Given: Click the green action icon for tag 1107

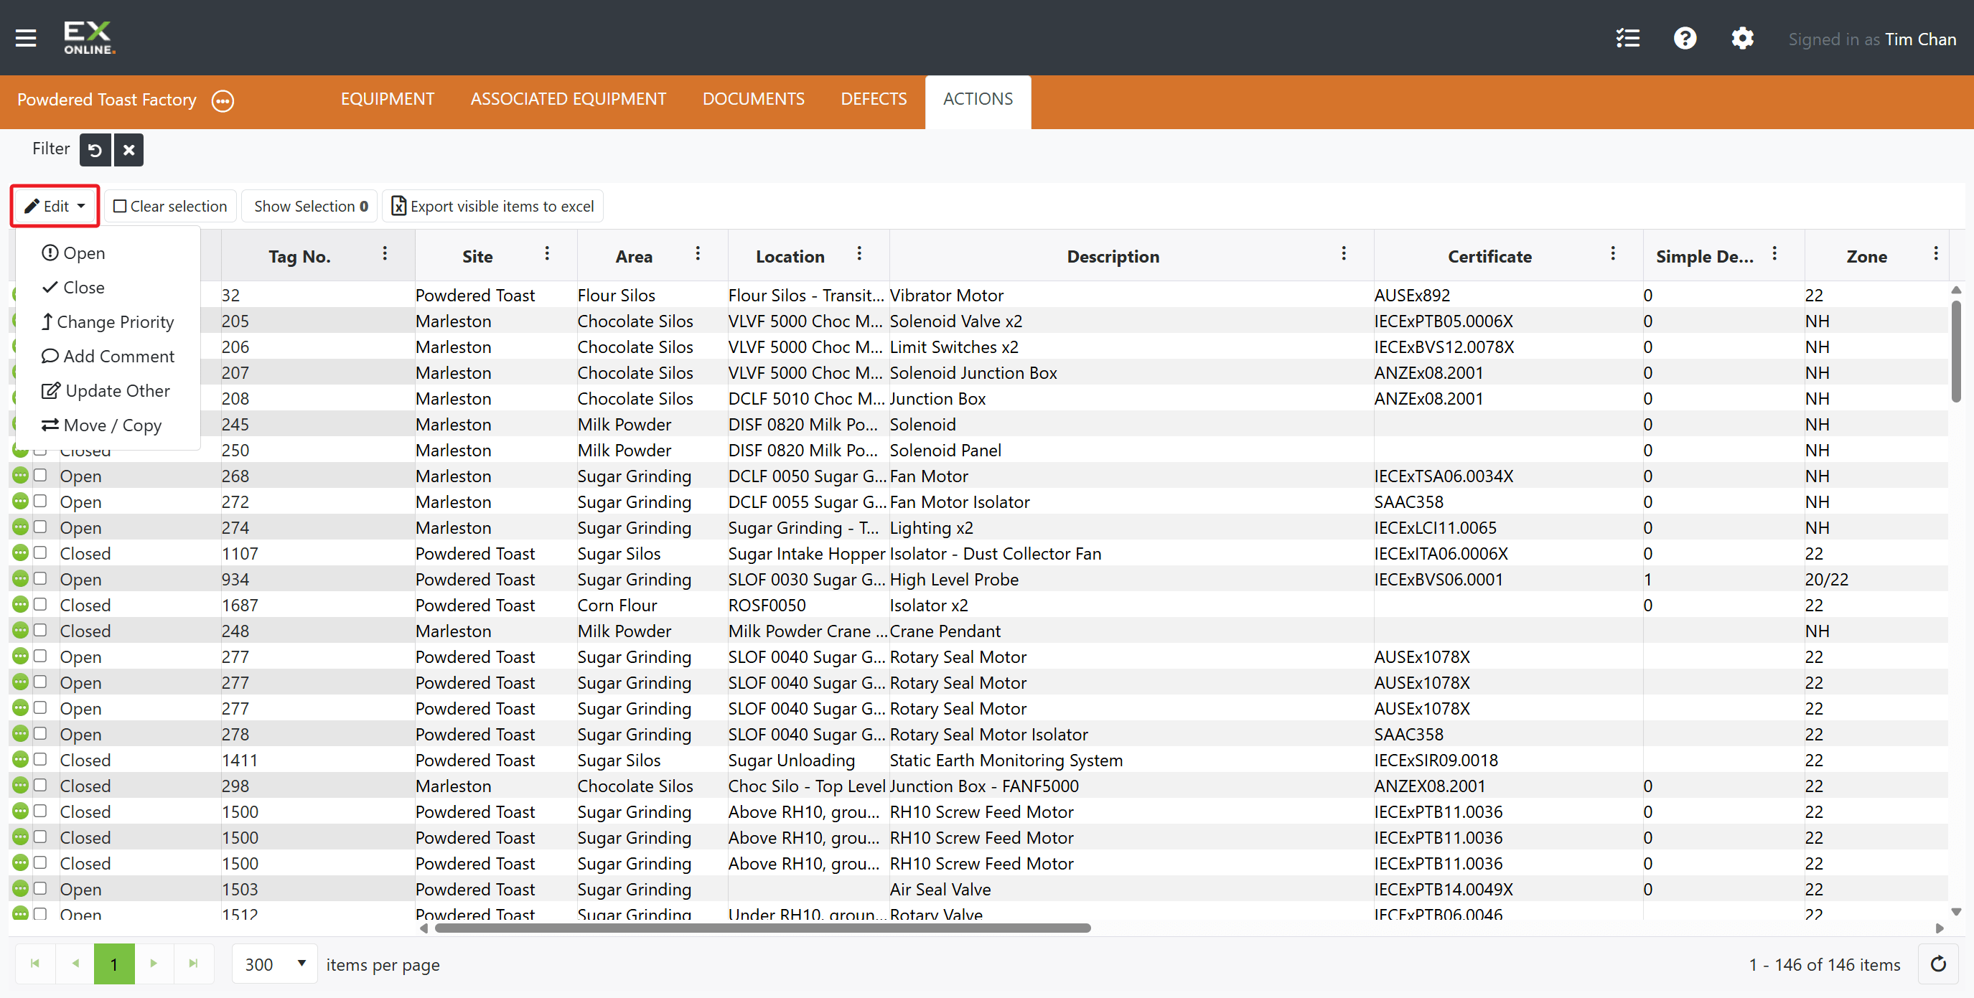Looking at the screenshot, I should [x=20, y=552].
